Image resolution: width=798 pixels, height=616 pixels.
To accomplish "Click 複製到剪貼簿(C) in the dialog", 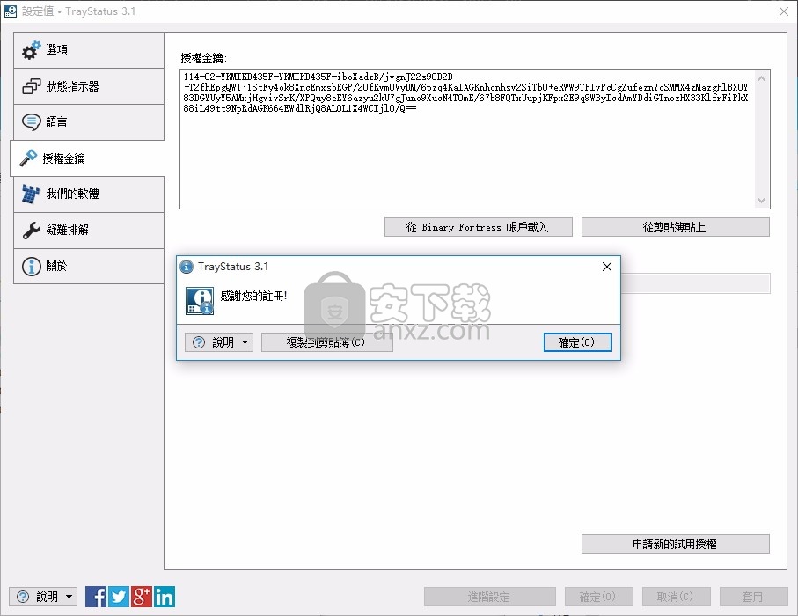I will (x=326, y=342).
